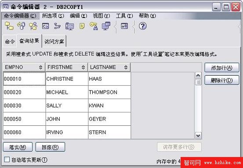
Task: Select the cell GEYER
Action: click(109, 119)
